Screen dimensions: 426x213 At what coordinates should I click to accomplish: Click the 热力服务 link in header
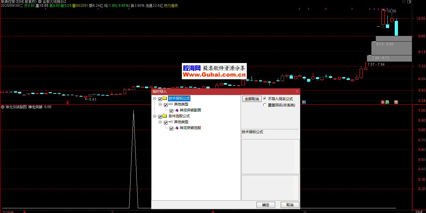[171, 6]
